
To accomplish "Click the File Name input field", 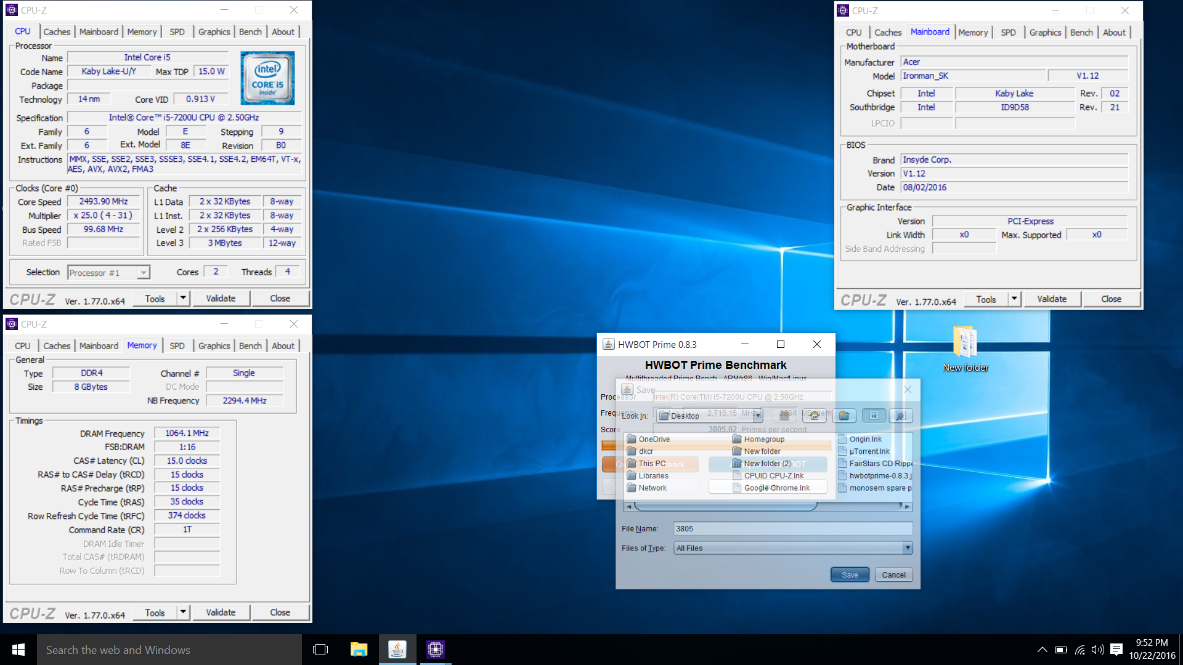I will pyautogui.click(x=793, y=528).
